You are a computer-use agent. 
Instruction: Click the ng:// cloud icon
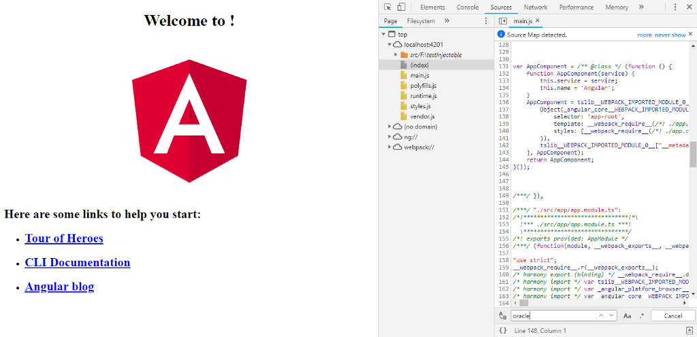[398, 137]
